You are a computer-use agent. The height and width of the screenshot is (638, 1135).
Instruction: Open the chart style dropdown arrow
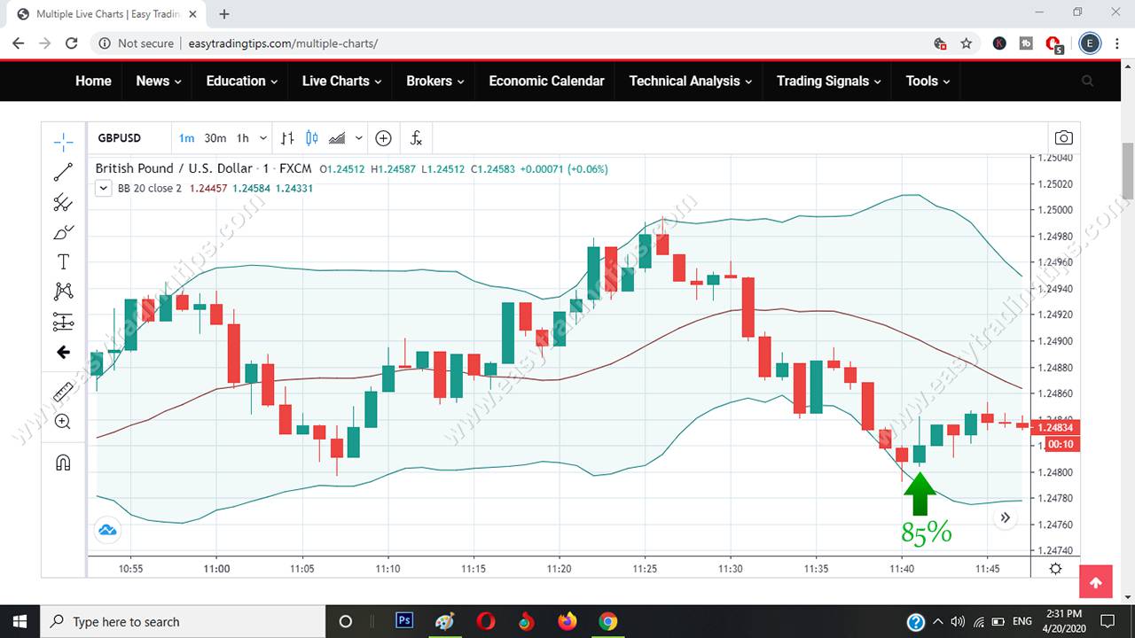(358, 137)
